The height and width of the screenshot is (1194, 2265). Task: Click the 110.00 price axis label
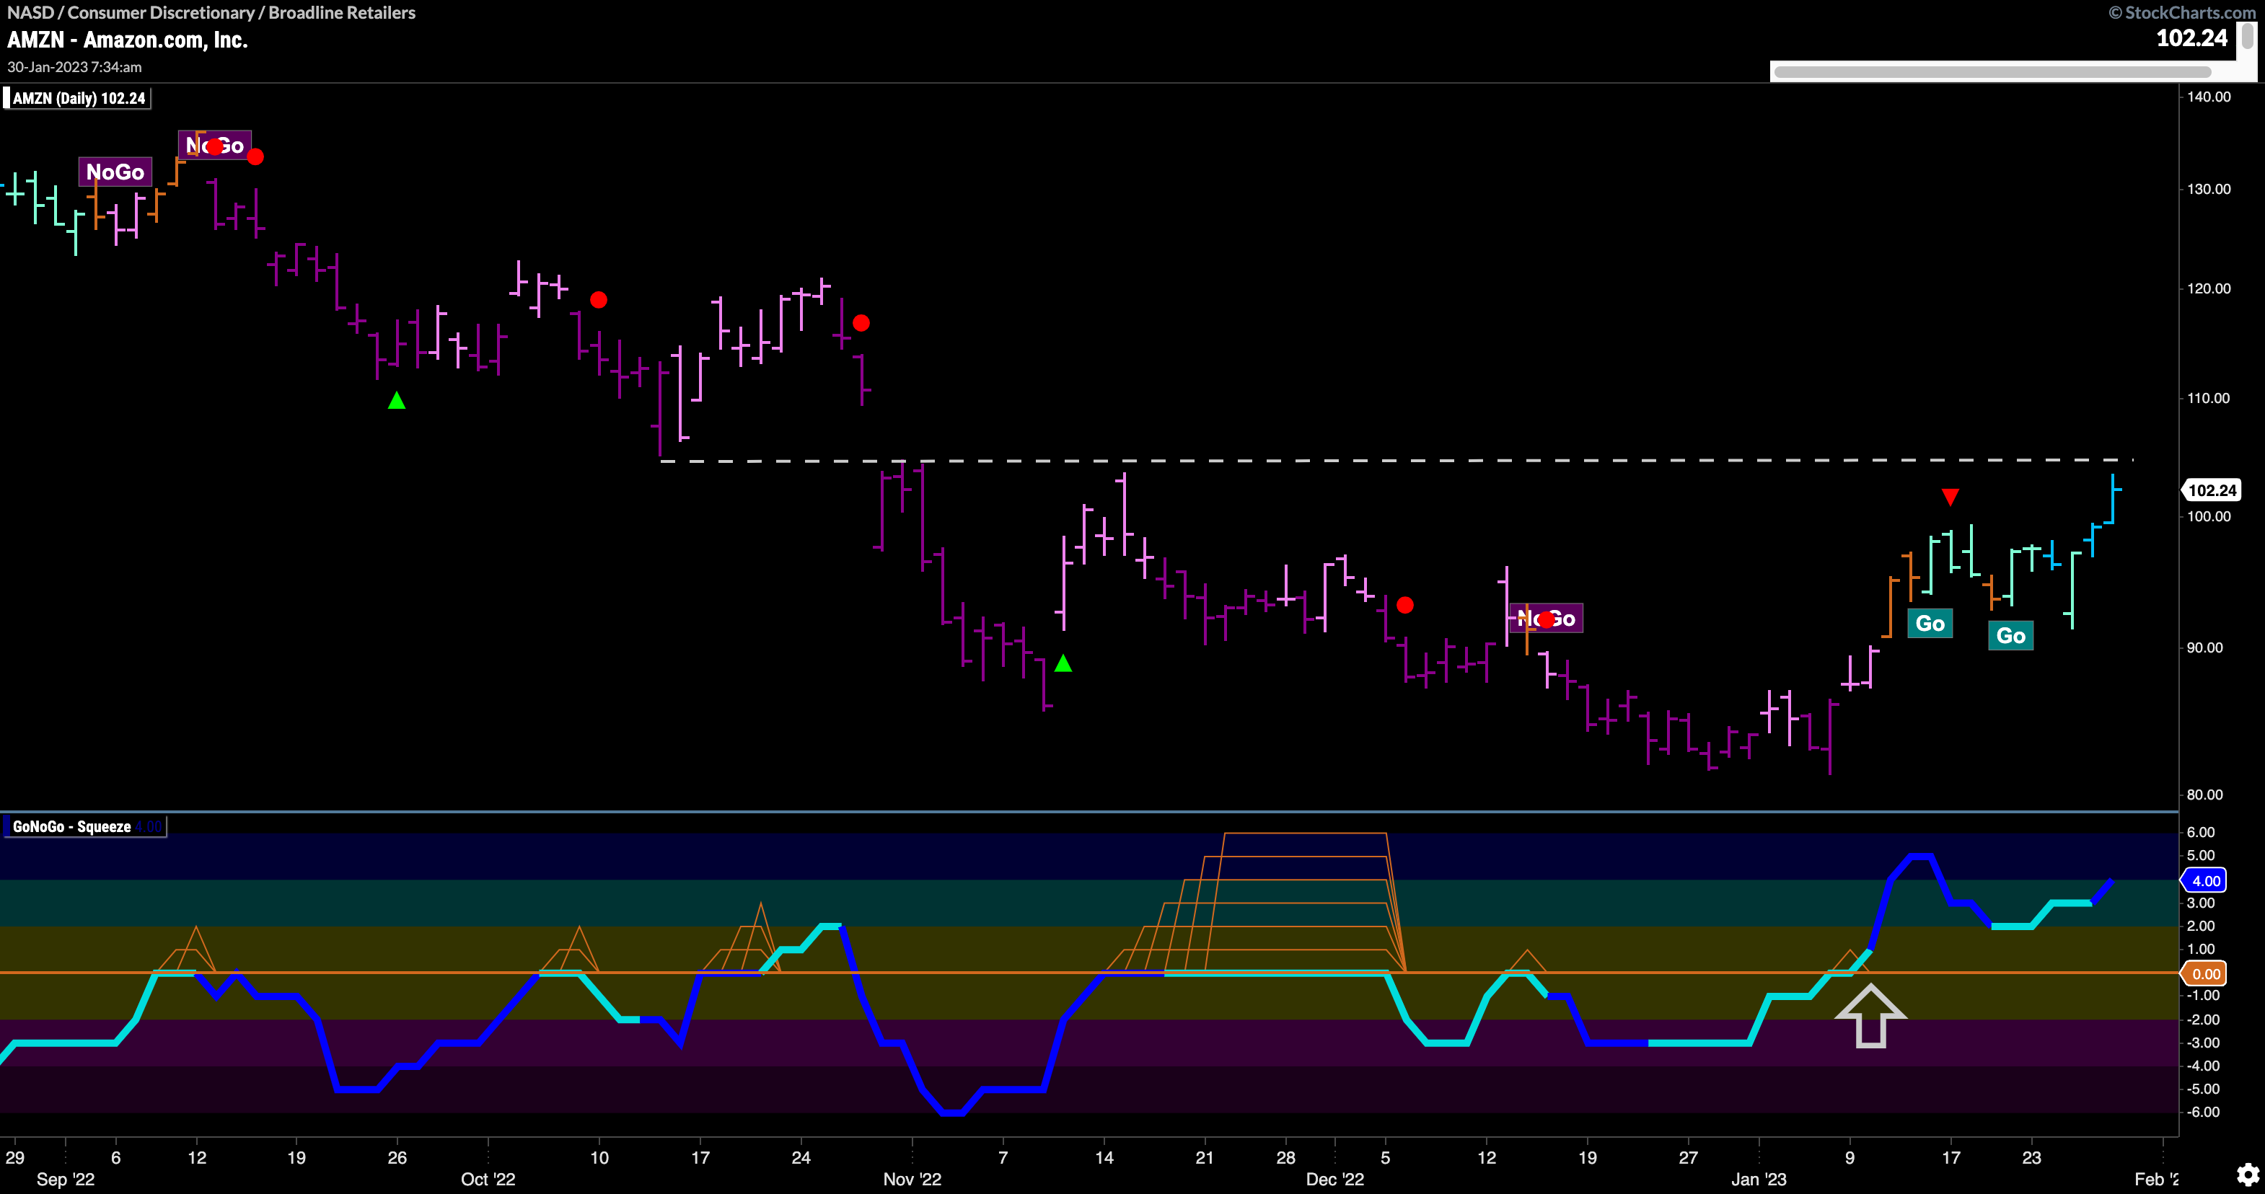(2209, 398)
